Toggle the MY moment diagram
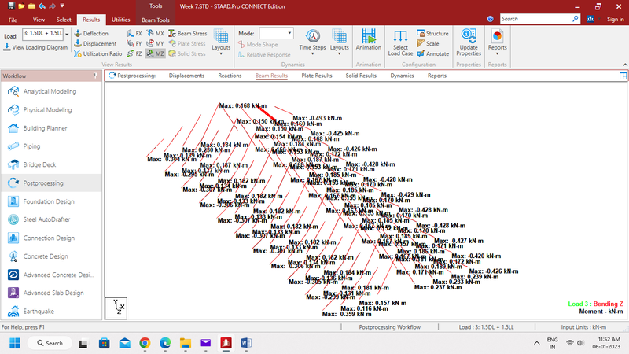Image resolution: width=629 pixels, height=354 pixels. pyautogui.click(x=155, y=44)
